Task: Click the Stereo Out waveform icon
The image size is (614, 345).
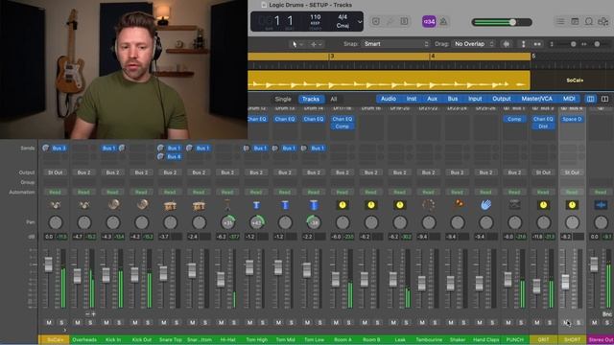Action: tap(601, 205)
